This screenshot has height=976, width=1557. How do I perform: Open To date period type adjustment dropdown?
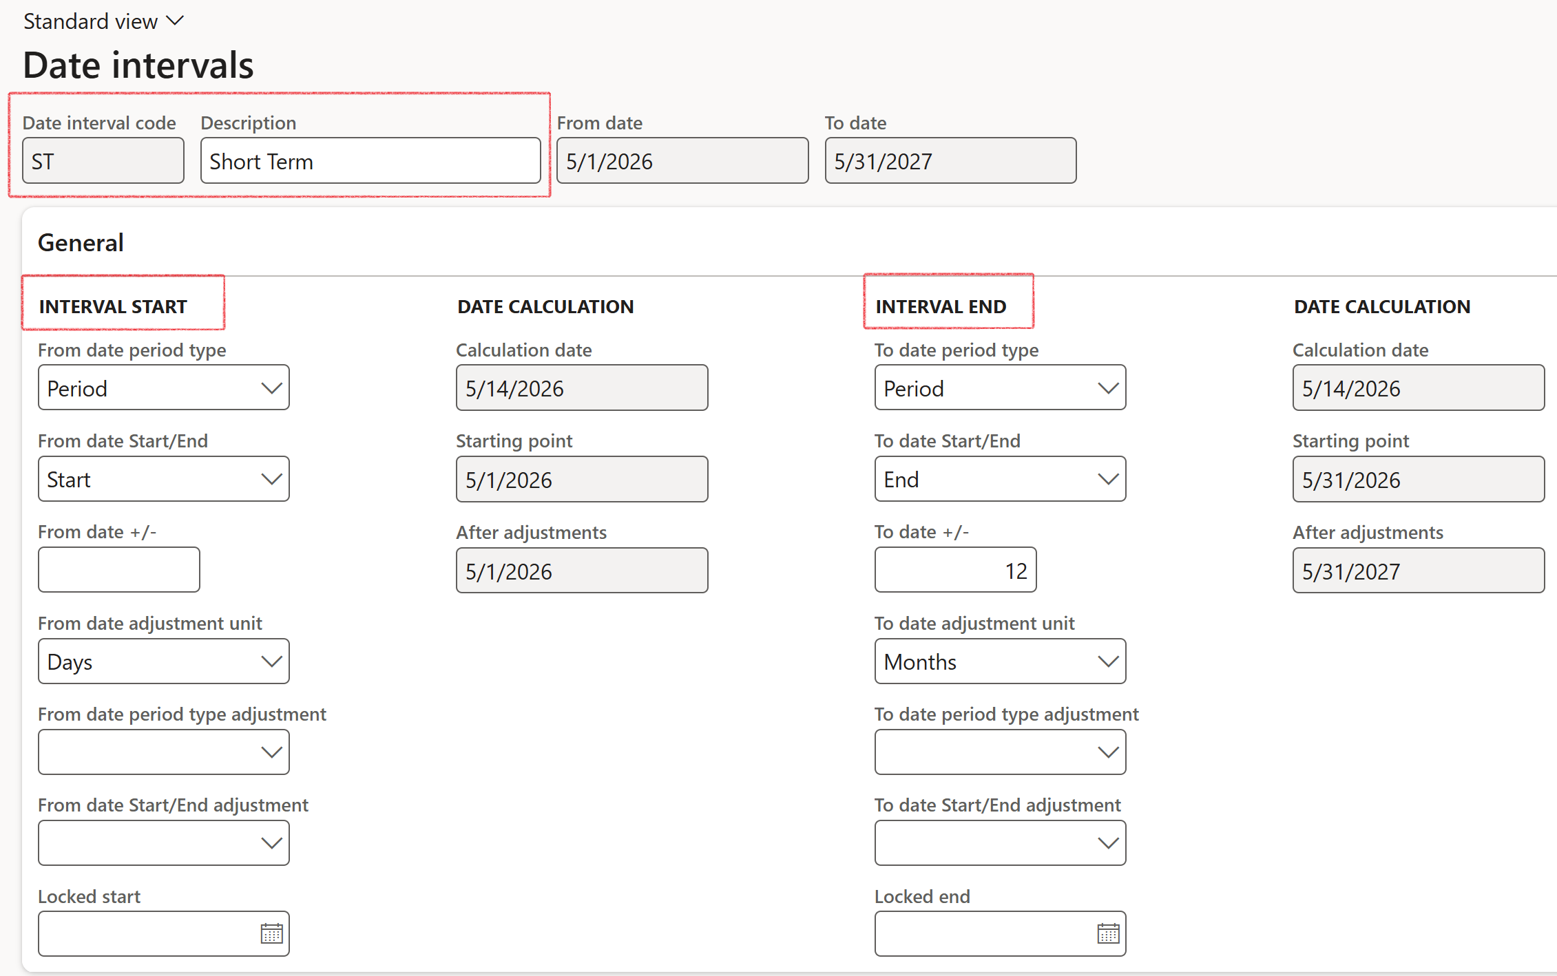point(1000,752)
